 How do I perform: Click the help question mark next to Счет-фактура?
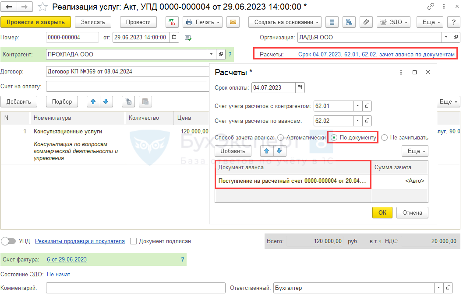coord(183,259)
